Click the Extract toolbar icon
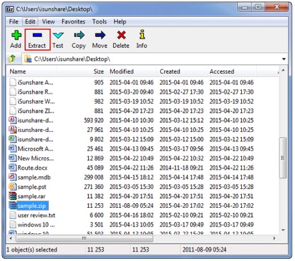This screenshot has width=295, height=261. 37,35
